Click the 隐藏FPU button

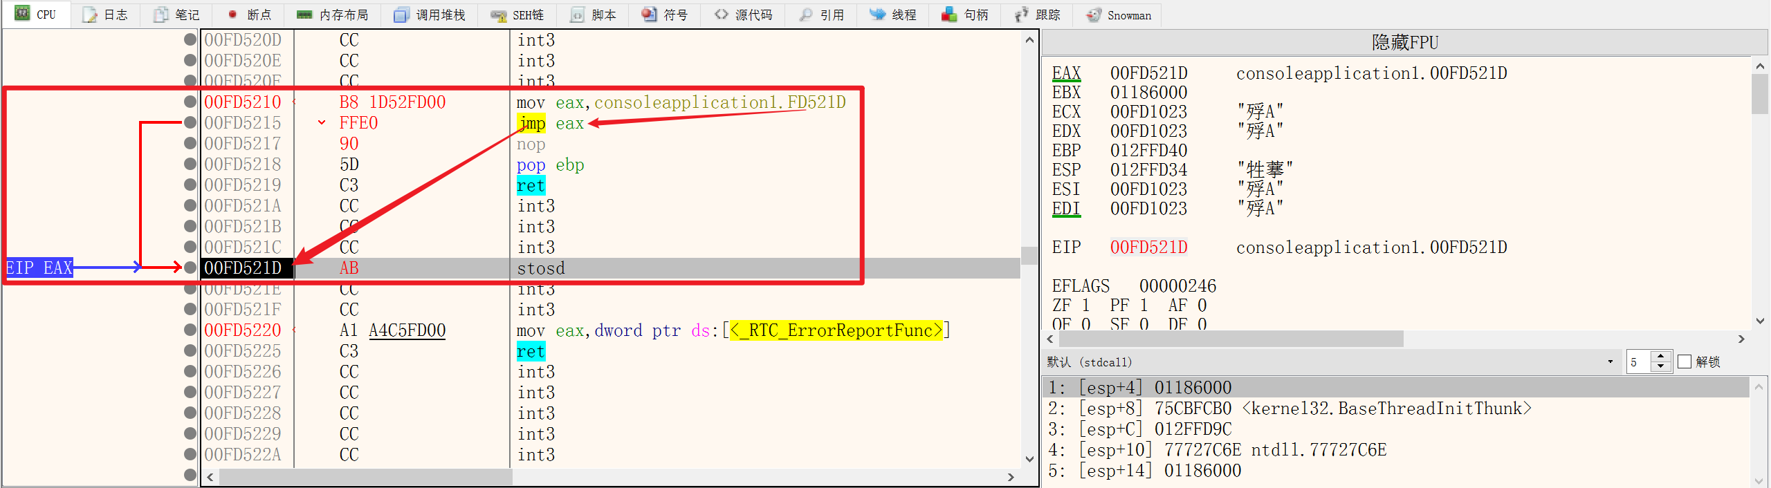[x=1404, y=43]
